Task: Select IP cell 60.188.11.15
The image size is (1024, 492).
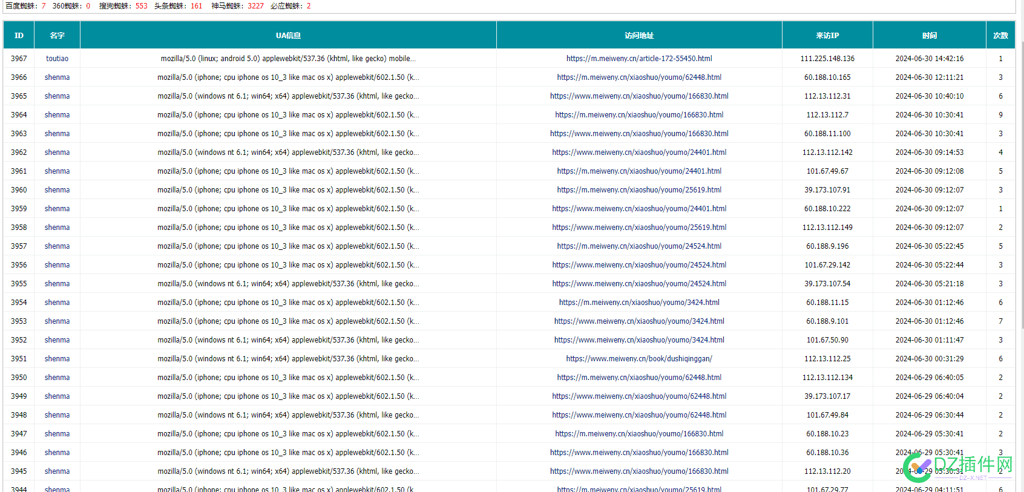Action: 827,303
